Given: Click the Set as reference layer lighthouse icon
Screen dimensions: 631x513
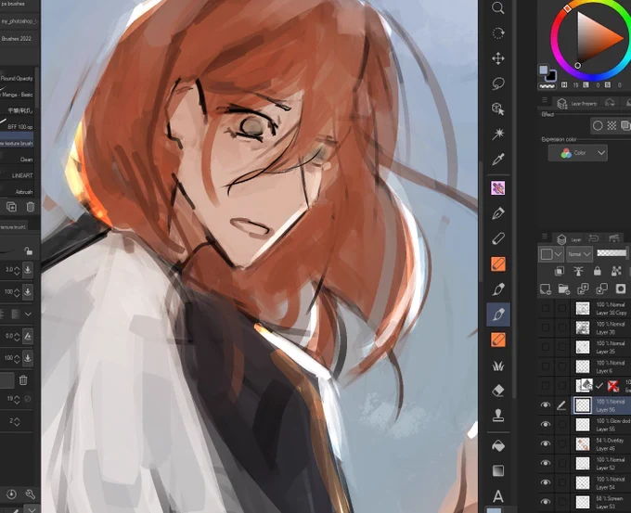Looking at the screenshot, I should (x=578, y=271).
